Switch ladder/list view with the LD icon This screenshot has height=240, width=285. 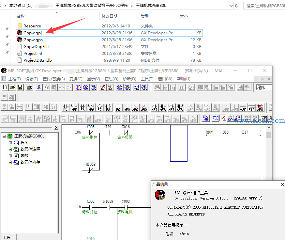click(x=206, y=118)
